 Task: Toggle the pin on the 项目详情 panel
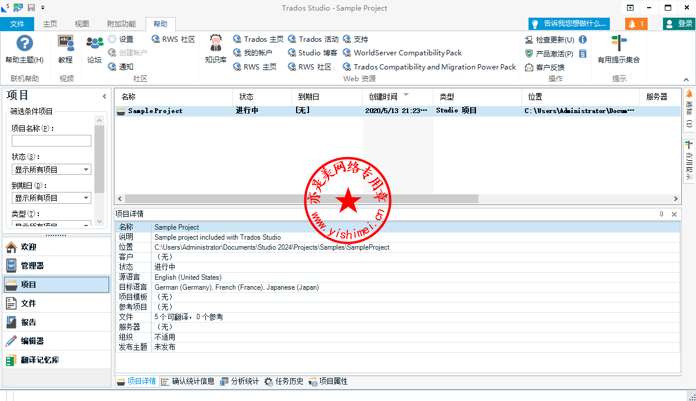click(661, 214)
